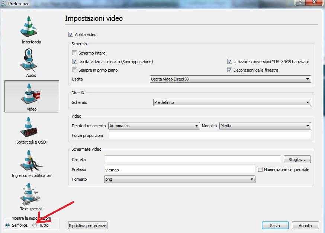The image size is (325, 233).
Task: Close the Preferenze window
Action: point(314,2)
